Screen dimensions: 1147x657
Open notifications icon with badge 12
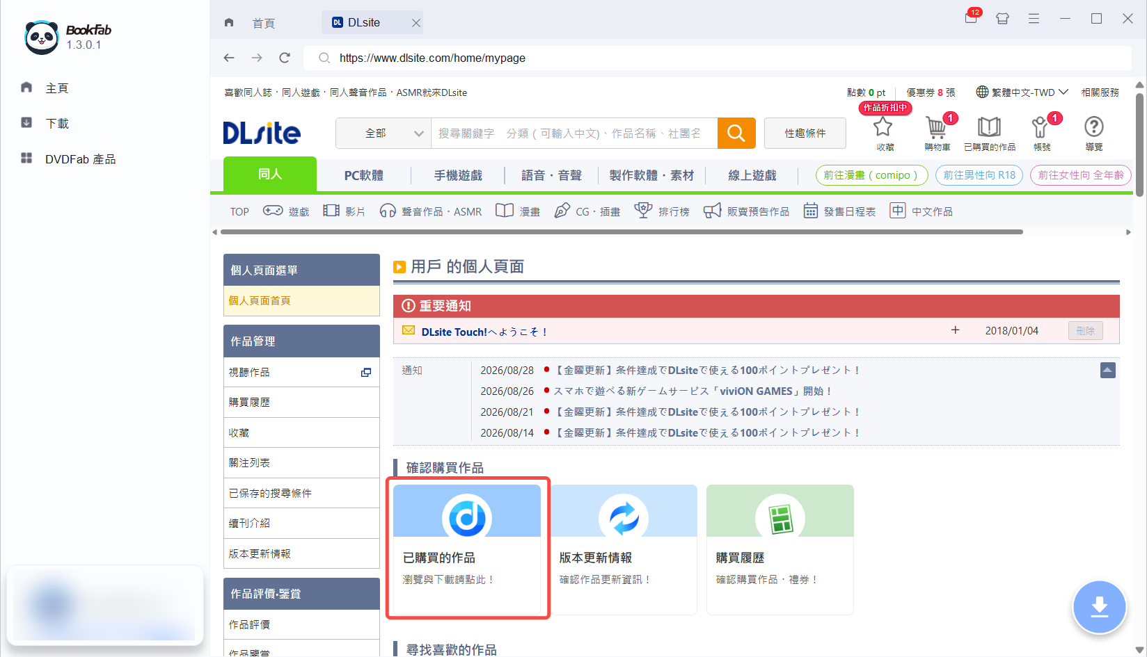(972, 17)
